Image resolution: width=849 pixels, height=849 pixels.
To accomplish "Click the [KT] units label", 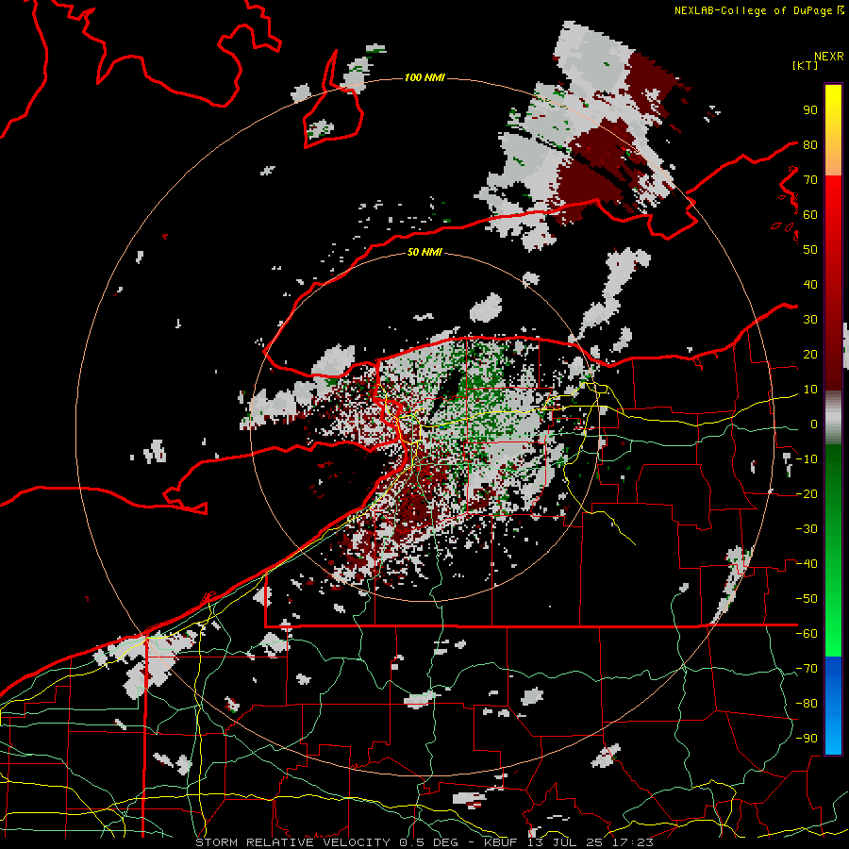I will (x=805, y=65).
